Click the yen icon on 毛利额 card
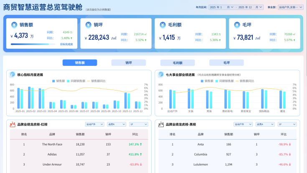Screen dimensions: 307x173 (162, 25)
